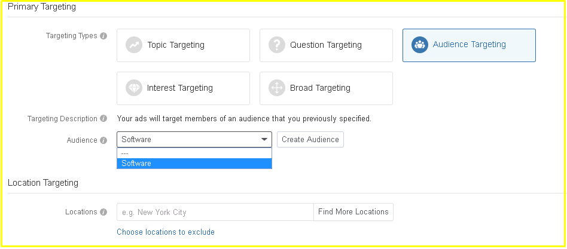
Task: Click info icon beside Locations label
Action: click(x=103, y=212)
